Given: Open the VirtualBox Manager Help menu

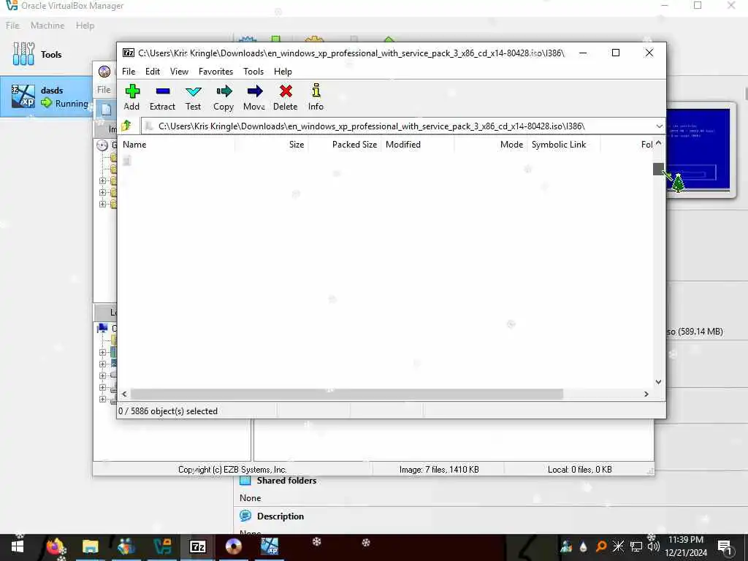Looking at the screenshot, I should pos(85,26).
